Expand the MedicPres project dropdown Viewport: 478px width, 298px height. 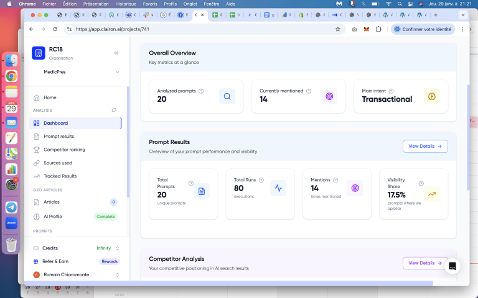tap(118, 72)
